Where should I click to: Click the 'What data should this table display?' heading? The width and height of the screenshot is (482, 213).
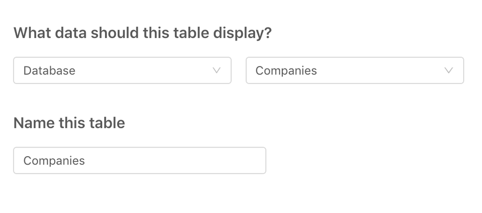(x=143, y=33)
